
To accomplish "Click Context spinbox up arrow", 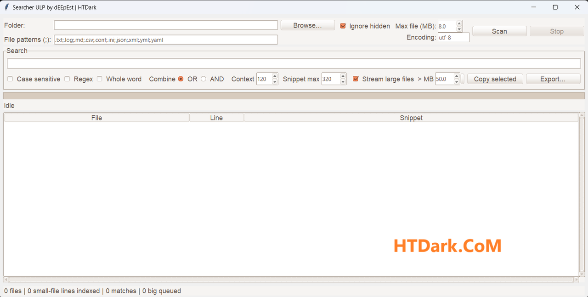I will click(x=275, y=76).
